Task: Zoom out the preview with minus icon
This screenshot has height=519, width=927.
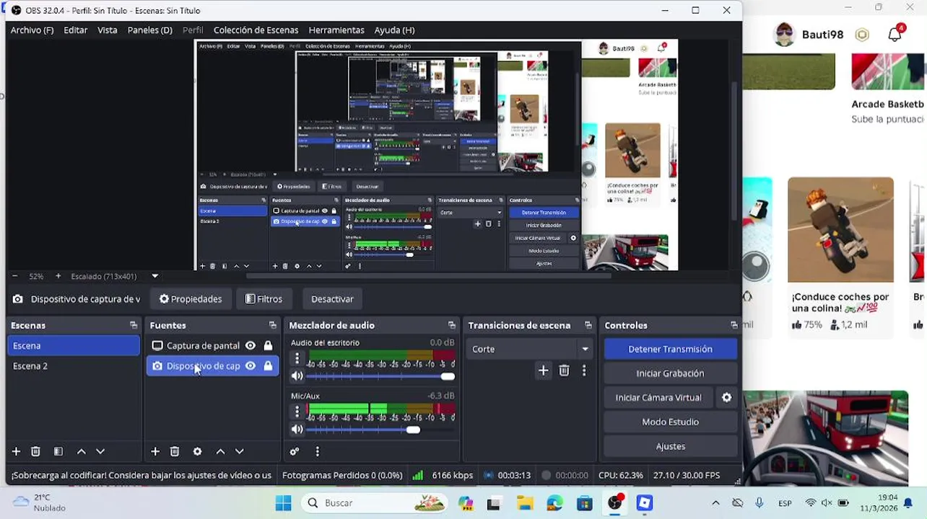Action: (14, 276)
